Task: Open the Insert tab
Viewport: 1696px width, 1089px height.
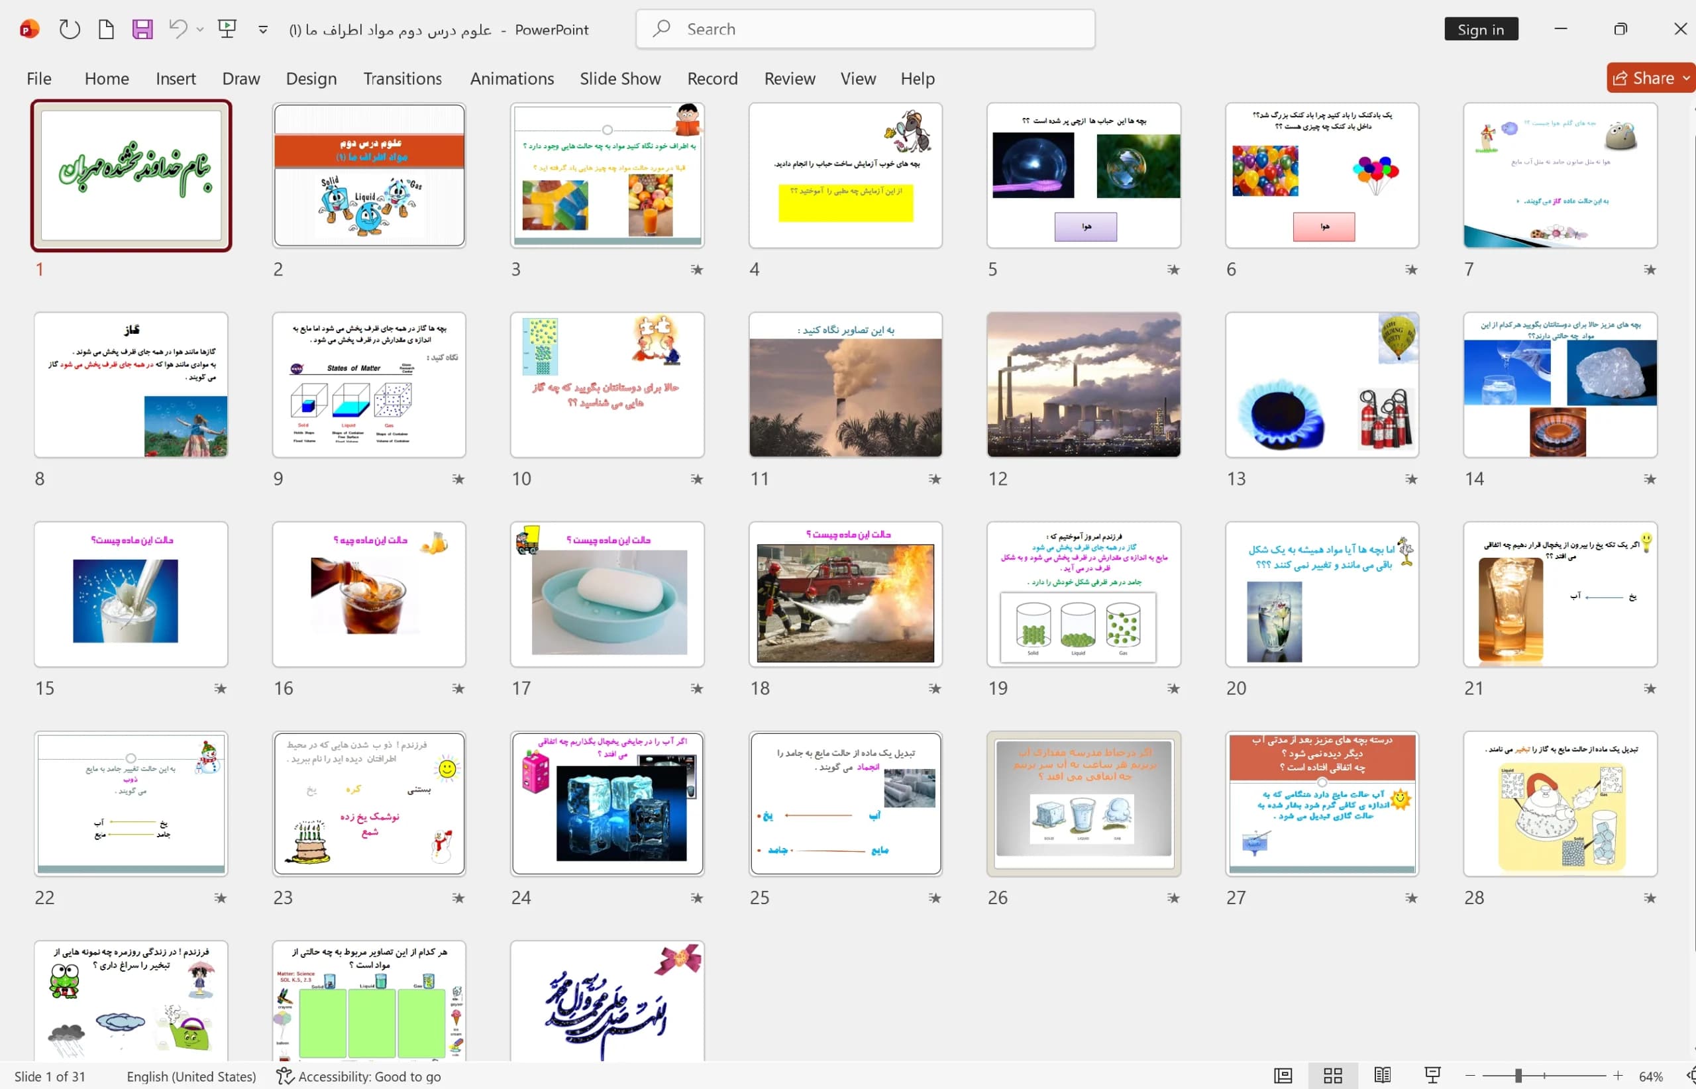Action: 176,78
